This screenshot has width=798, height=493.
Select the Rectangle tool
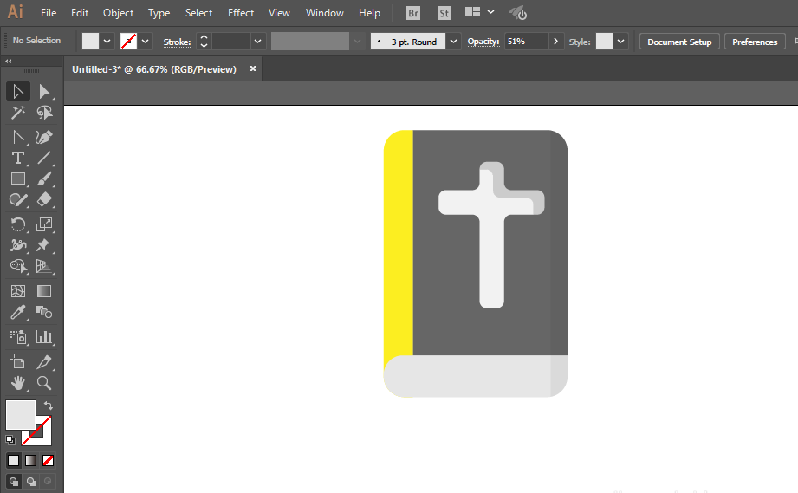(x=18, y=179)
